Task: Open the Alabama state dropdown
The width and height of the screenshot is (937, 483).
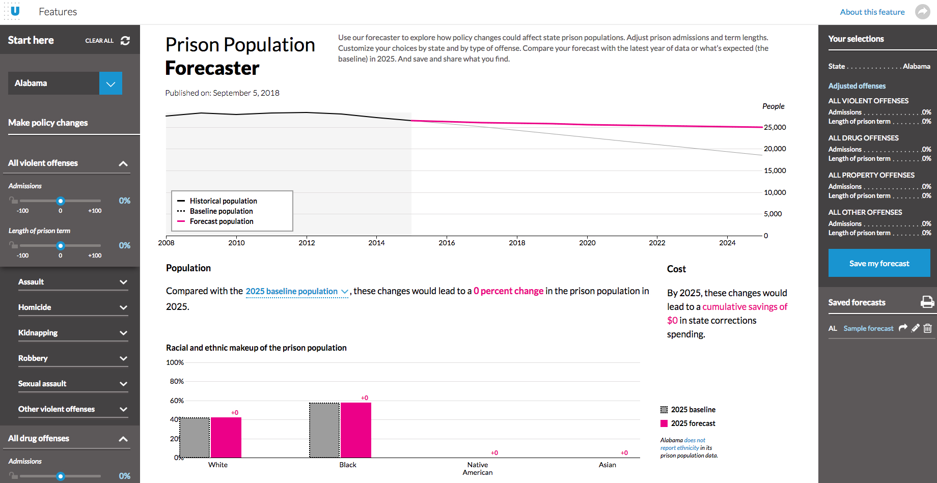Action: click(x=111, y=83)
